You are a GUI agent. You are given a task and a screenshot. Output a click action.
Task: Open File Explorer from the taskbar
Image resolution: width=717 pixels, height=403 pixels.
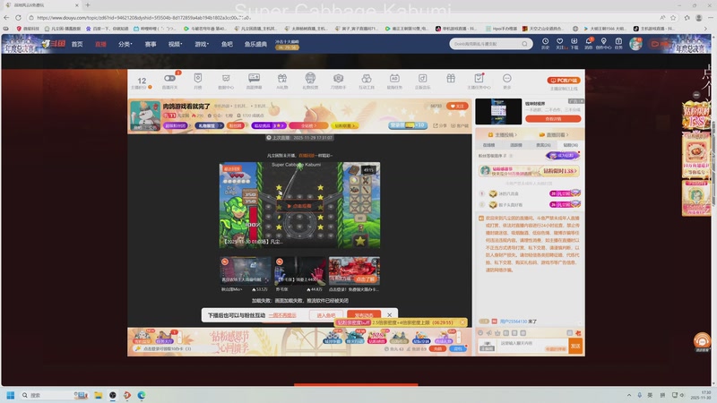(98, 395)
